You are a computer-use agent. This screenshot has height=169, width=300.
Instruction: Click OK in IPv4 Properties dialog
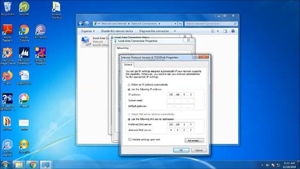(x=181, y=150)
